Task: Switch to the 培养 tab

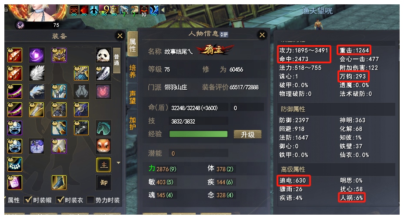Action: [133, 71]
